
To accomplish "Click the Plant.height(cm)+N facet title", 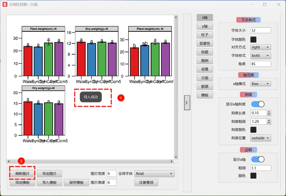I will [43, 29].
